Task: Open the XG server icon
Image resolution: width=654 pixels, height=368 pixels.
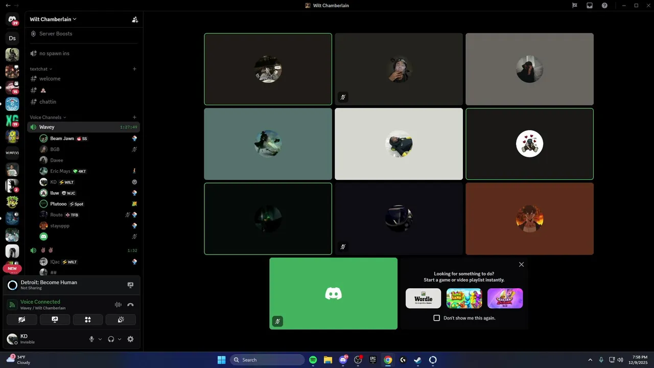Action: (x=12, y=121)
